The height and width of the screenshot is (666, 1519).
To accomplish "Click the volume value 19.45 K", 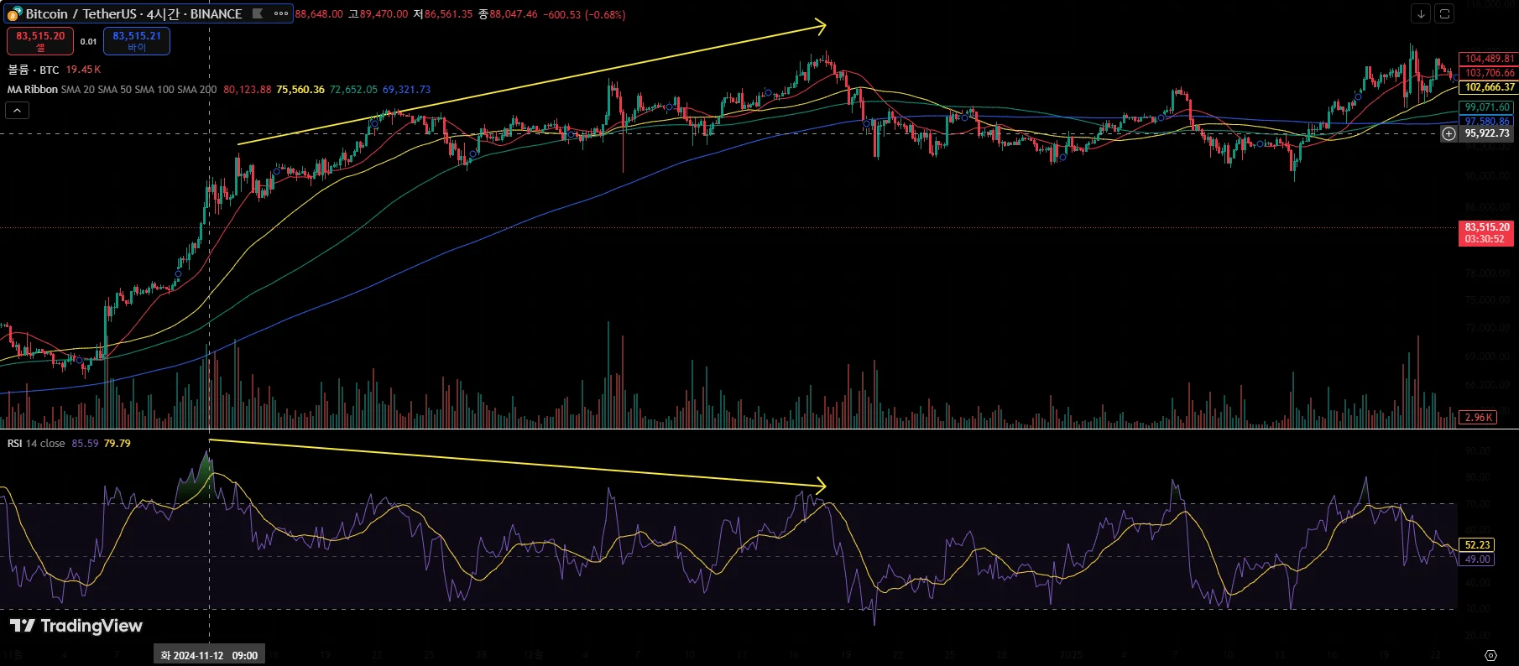I will coord(83,70).
